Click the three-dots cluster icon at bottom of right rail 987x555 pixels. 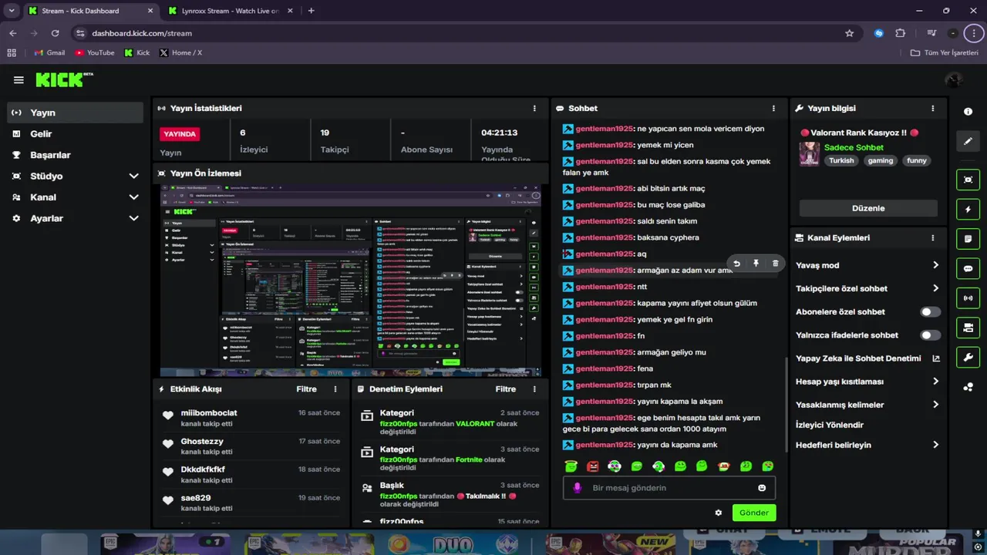click(968, 387)
